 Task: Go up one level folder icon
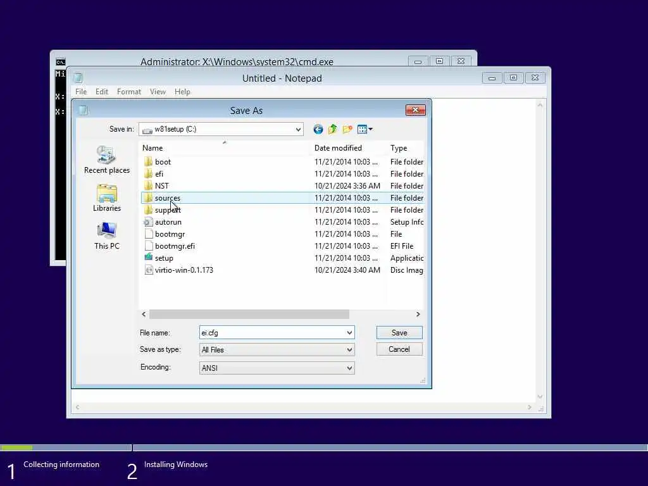point(333,129)
